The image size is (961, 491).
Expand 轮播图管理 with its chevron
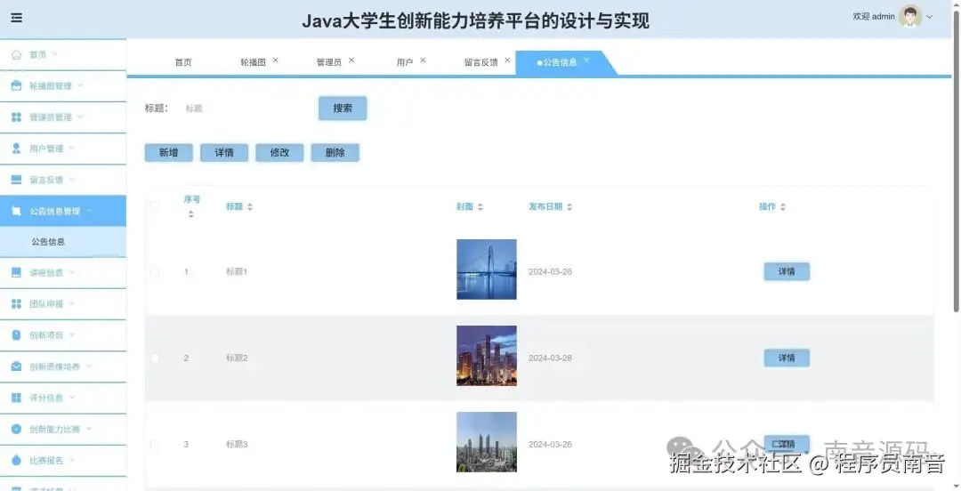coord(80,85)
